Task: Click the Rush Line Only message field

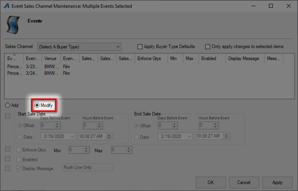Action: [x=88, y=167]
